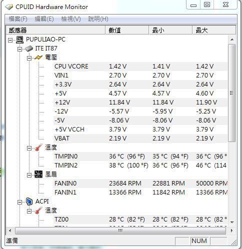This screenshot has height=249, width=242.
Task: Click the -5.95 V minimum value
Action: tap(162, 111)
